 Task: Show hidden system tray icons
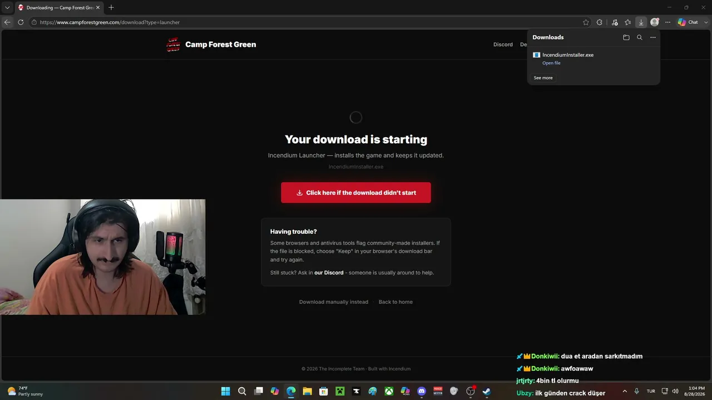(625, 391)
